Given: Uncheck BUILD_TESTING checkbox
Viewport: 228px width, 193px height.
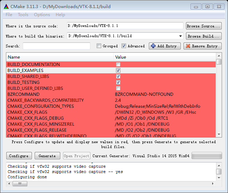Looking at the screenshot, I should pyautogui.click(x=118, y=82).
